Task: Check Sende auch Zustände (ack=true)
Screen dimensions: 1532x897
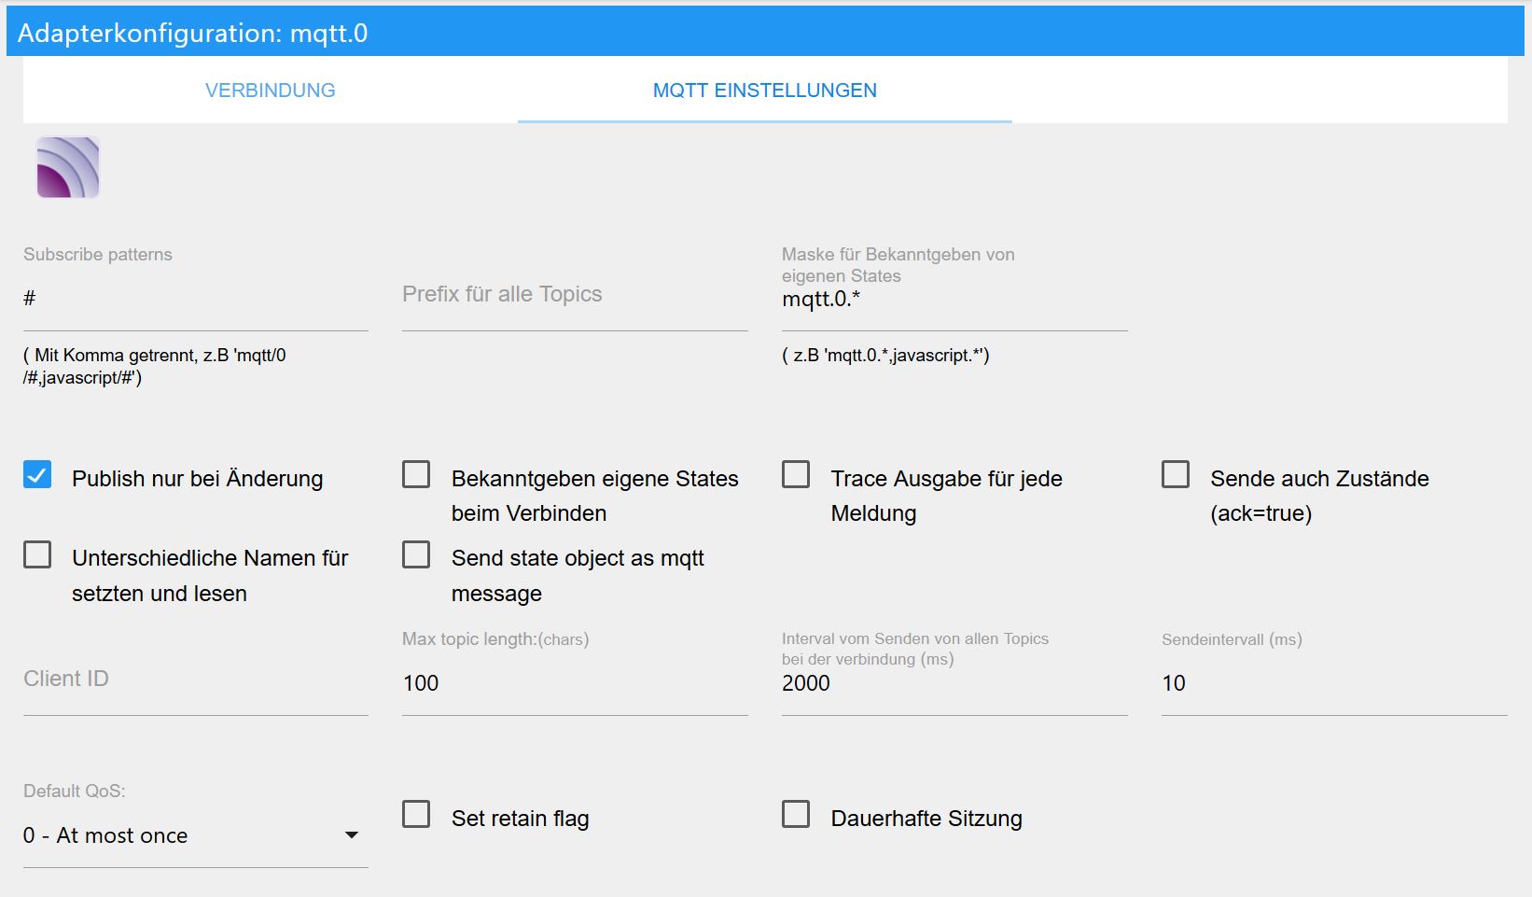Action: [1176, 475]
